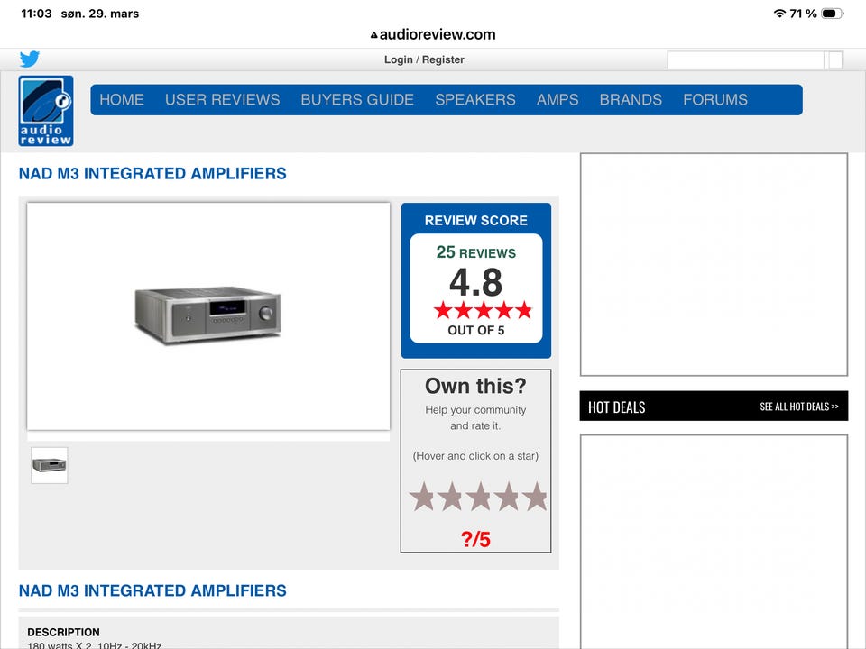Click the OUT OF 5 label
Image resolution: width=866 pixels, height=649 pixels.
[x=476, y=330]
